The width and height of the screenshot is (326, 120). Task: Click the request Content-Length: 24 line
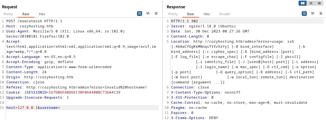27,72
